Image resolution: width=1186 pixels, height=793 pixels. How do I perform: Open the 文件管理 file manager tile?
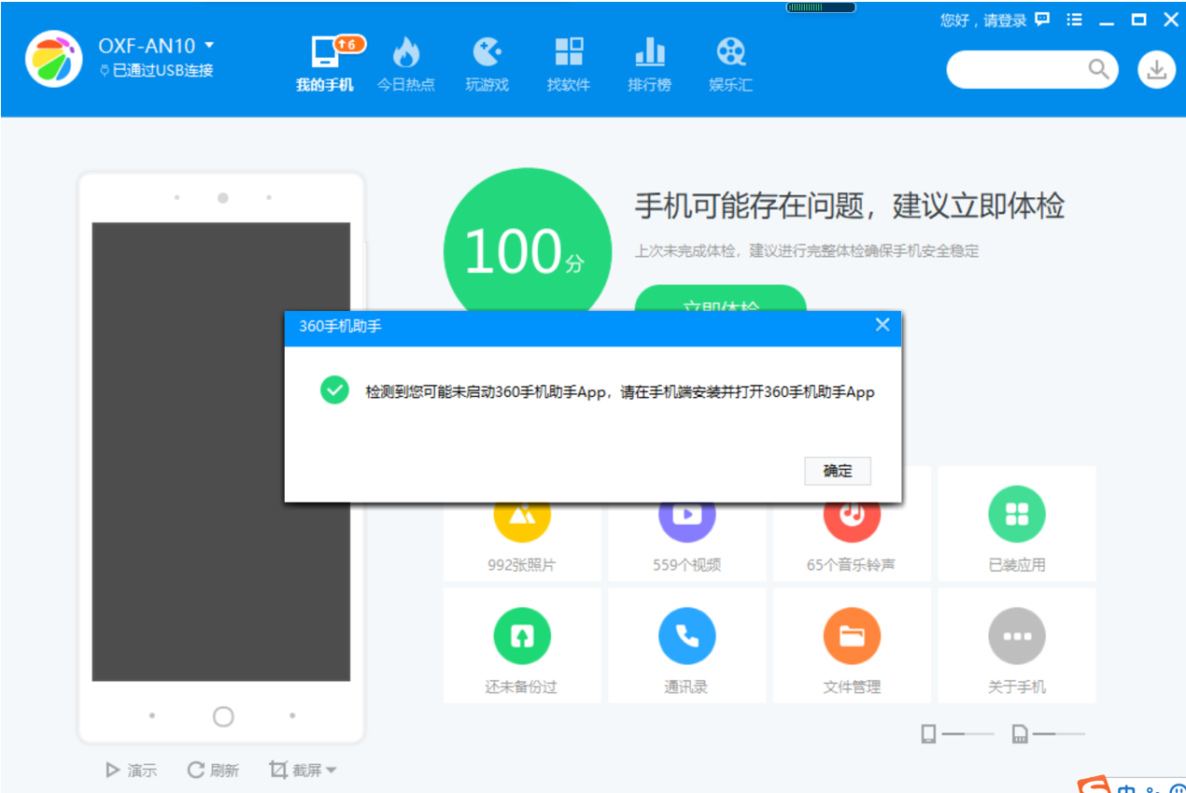(x=852, y=645)
